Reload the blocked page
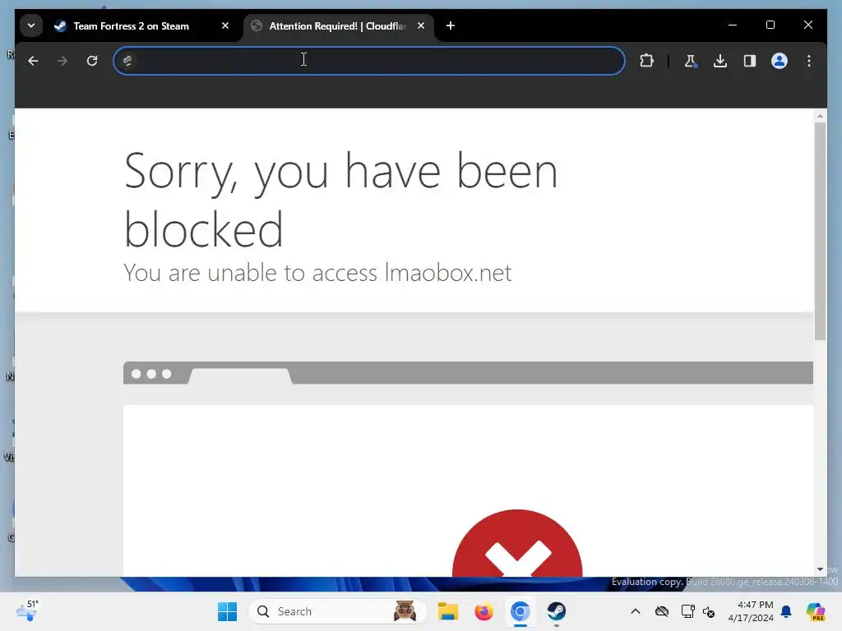842x631 pixels. tap(92, 61)
